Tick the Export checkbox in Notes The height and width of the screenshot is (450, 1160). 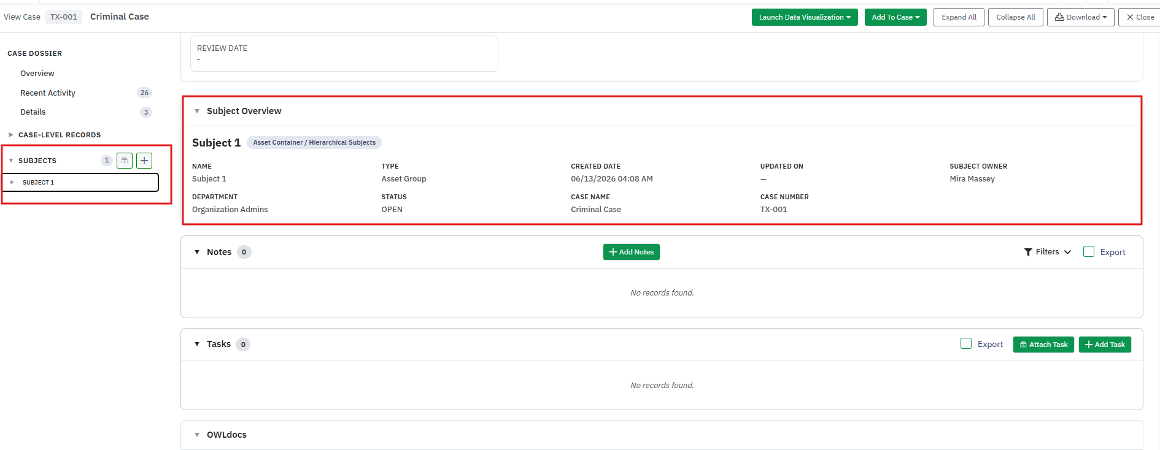(1089, 251)
